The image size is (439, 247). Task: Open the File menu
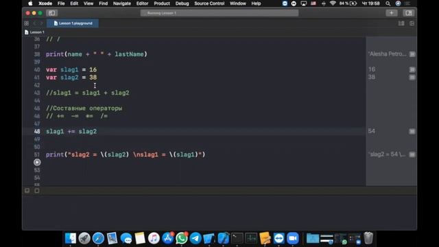[61, 3]
